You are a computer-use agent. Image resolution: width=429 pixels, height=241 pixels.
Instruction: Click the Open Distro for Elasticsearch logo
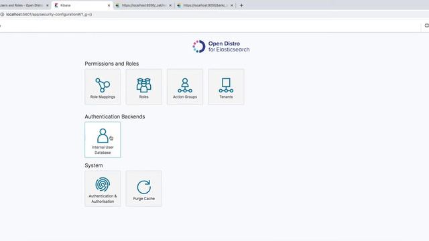click(221, 46)
